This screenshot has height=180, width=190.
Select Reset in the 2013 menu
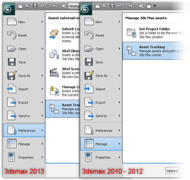pos(24,35)
